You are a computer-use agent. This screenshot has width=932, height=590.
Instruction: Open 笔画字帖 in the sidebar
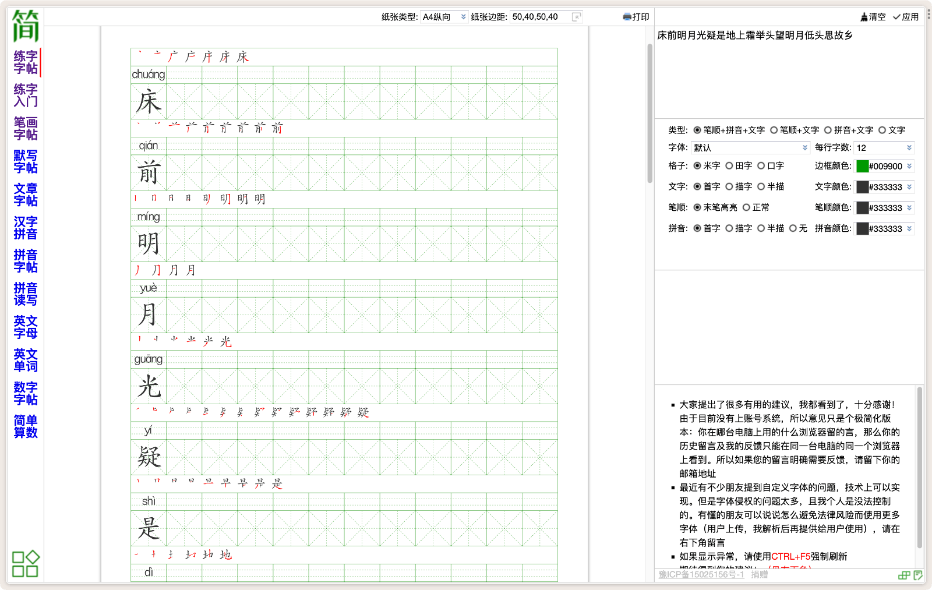click(x=26, y=129)
